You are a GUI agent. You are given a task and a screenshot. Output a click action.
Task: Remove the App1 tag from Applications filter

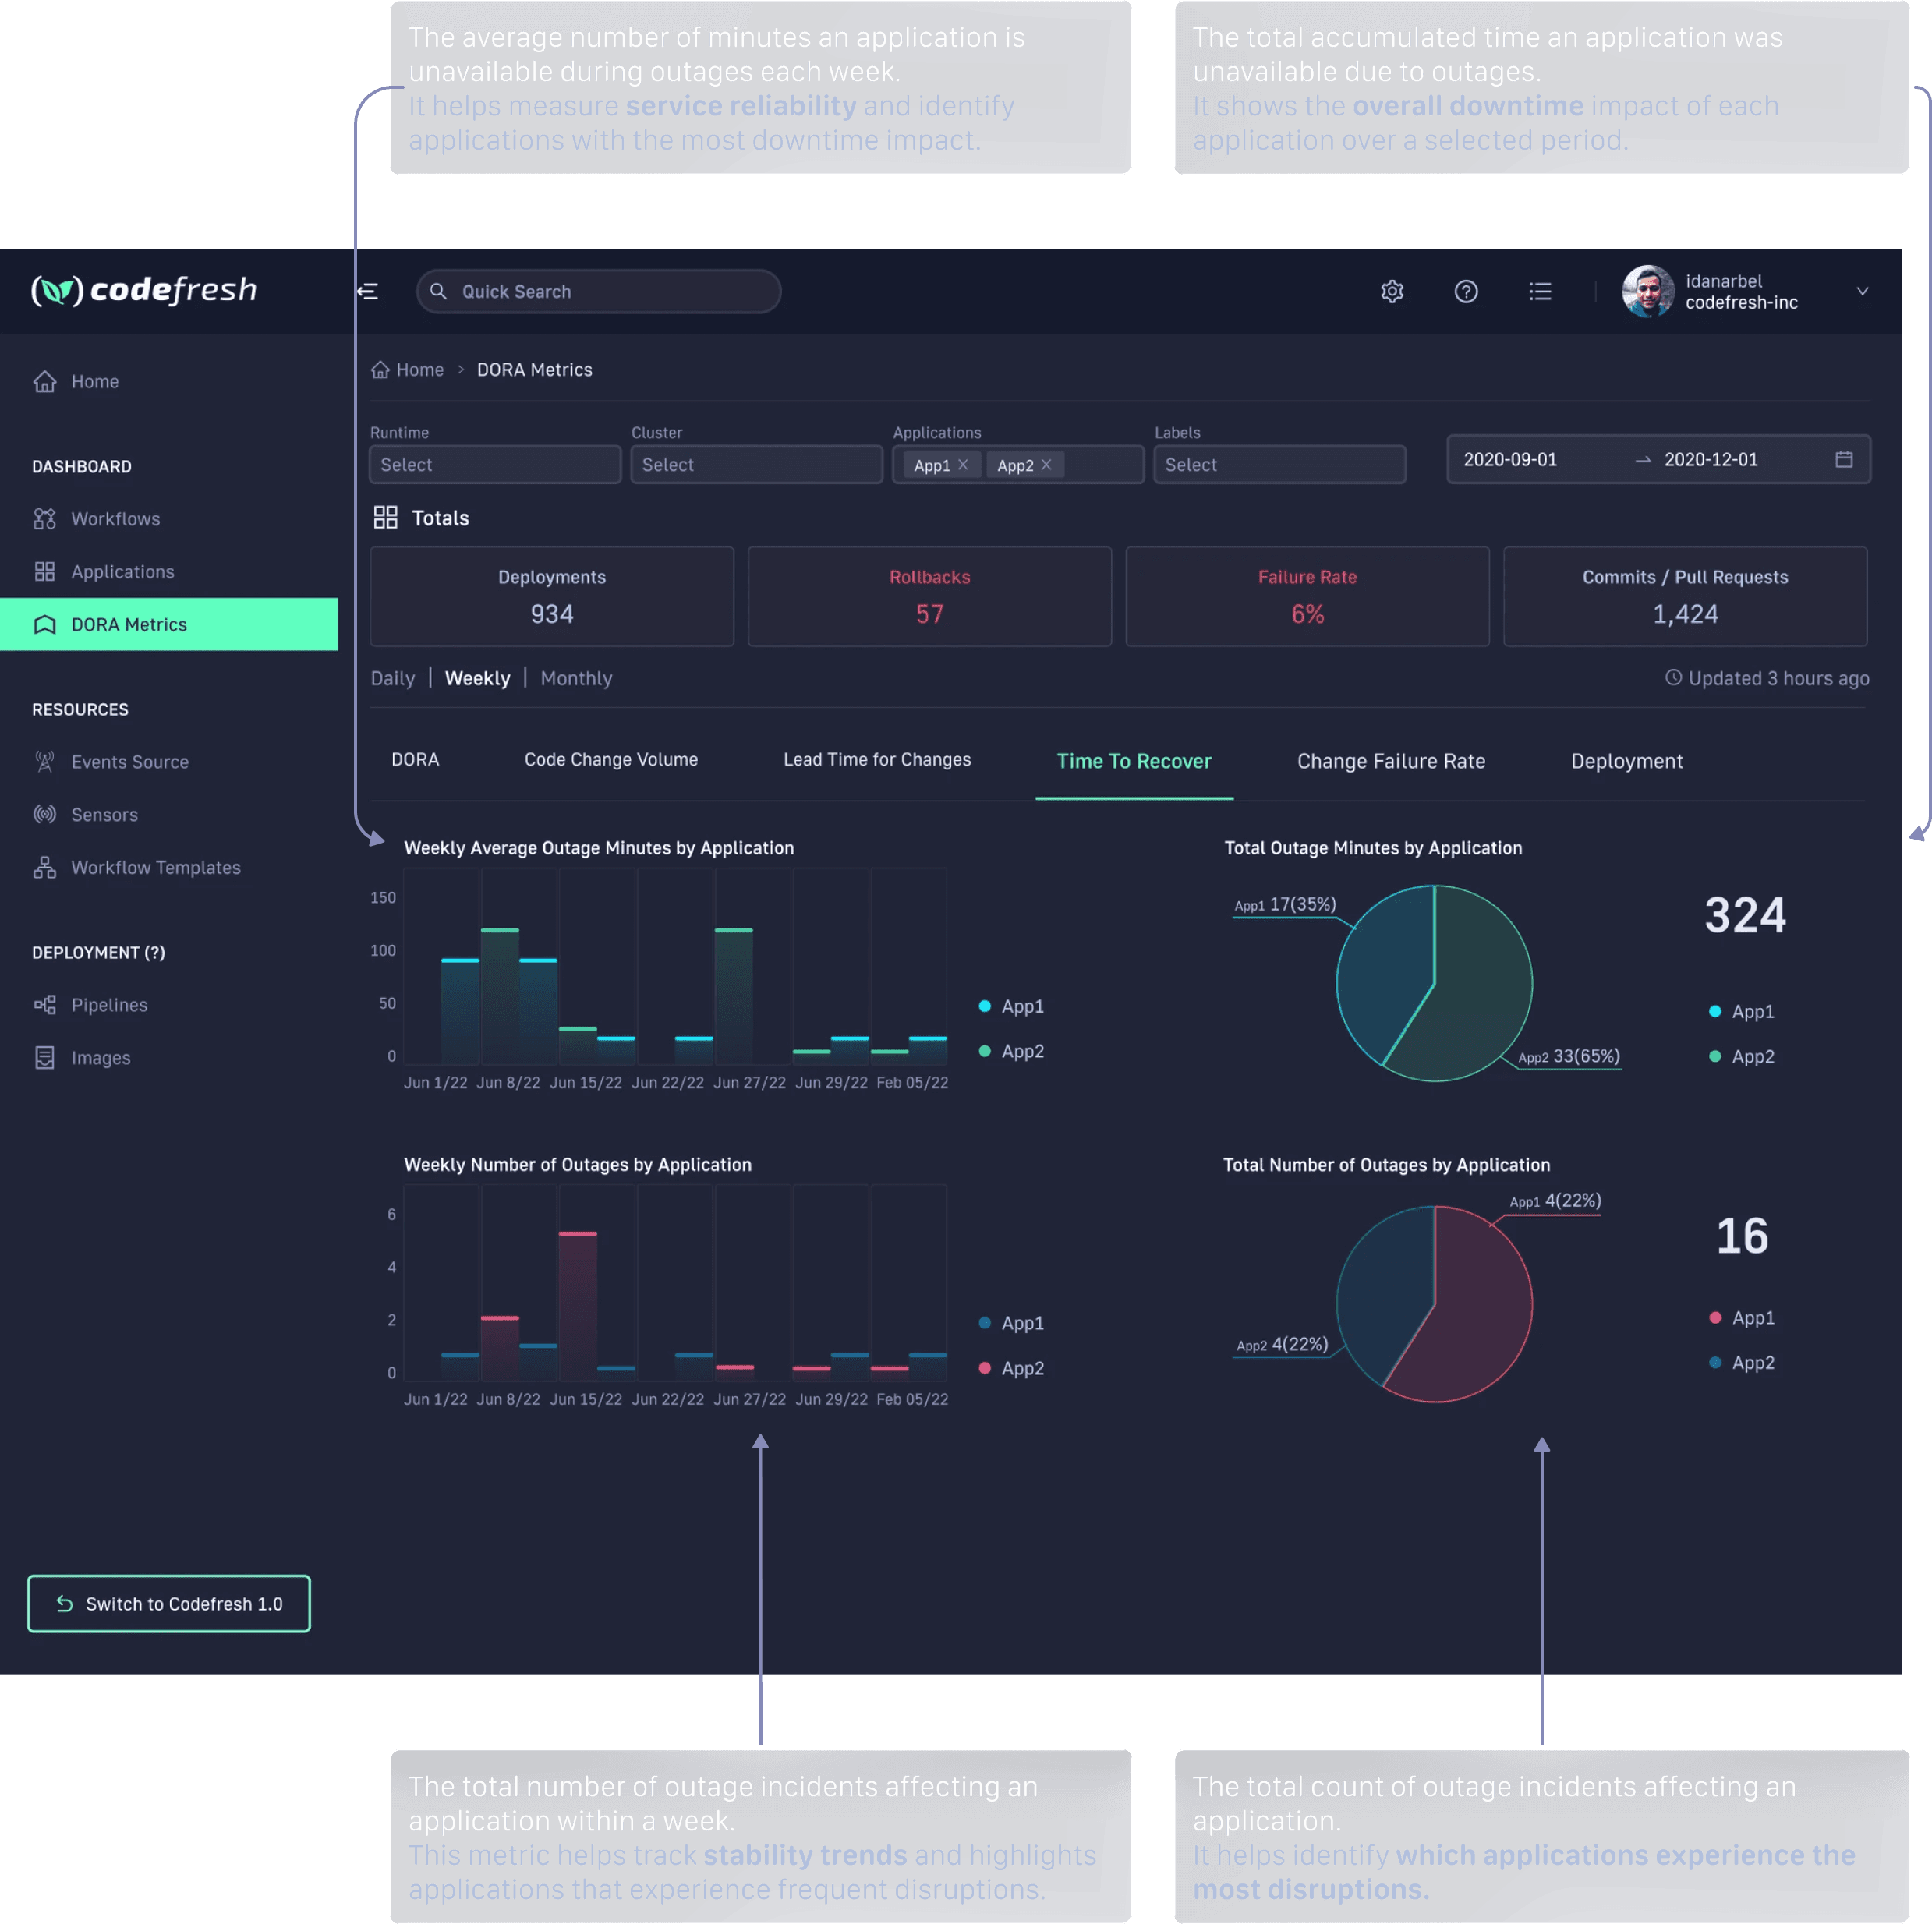pos(963,465)
